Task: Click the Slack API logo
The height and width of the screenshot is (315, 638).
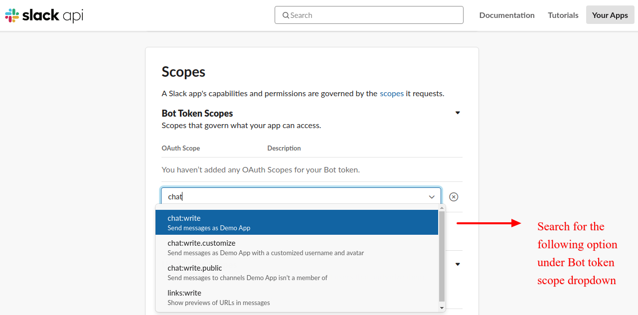Action: pyautogui.click(x=43, y=15)
